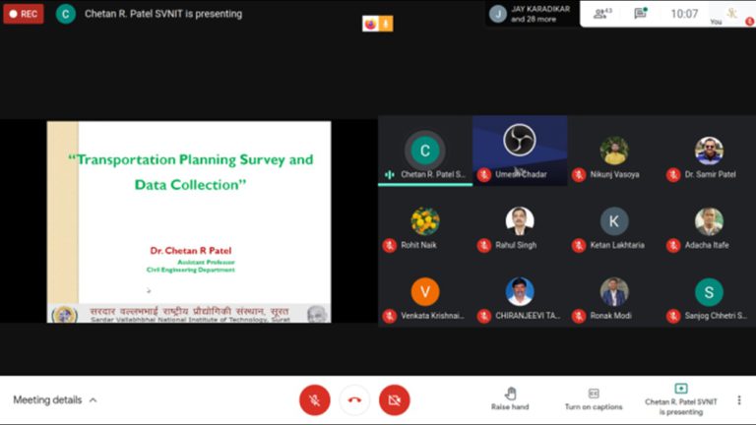Click the red REC recording indicator
This screenshot has width=756, height=425.
tap(24, 14)
